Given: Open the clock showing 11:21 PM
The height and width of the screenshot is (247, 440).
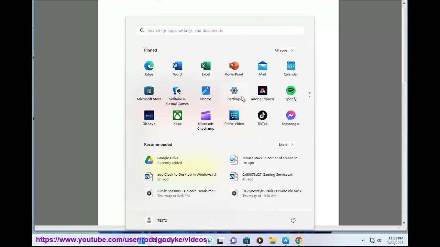Looking at the screenshot, I should (x=396, y=240).
